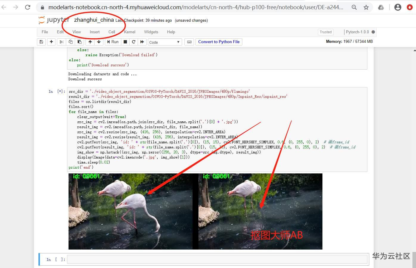Click the clear_output(wait=True) line

pos(101,117)
